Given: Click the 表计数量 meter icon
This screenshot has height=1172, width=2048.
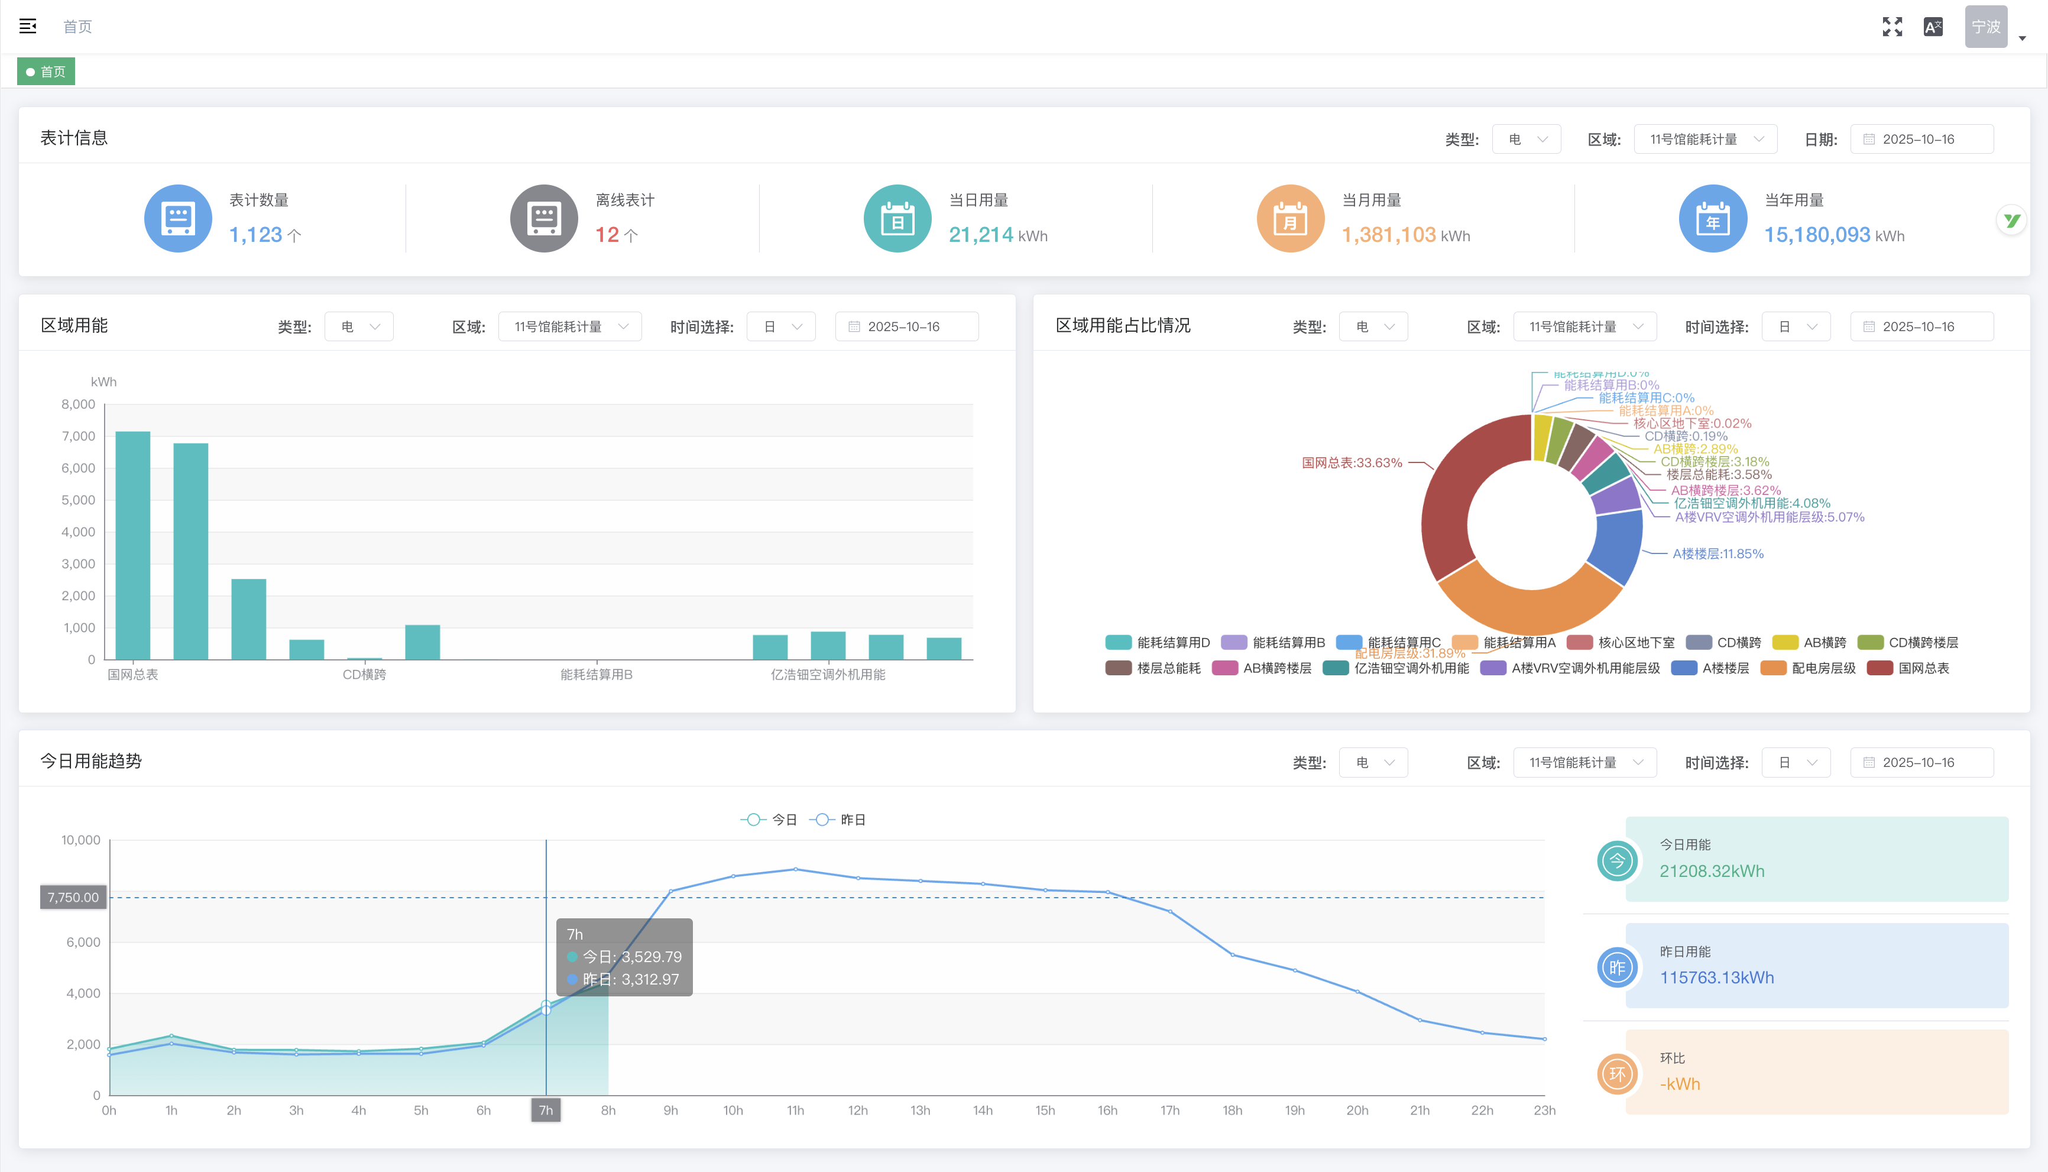Looking at the screenshot, I should (x=178, y=218).
